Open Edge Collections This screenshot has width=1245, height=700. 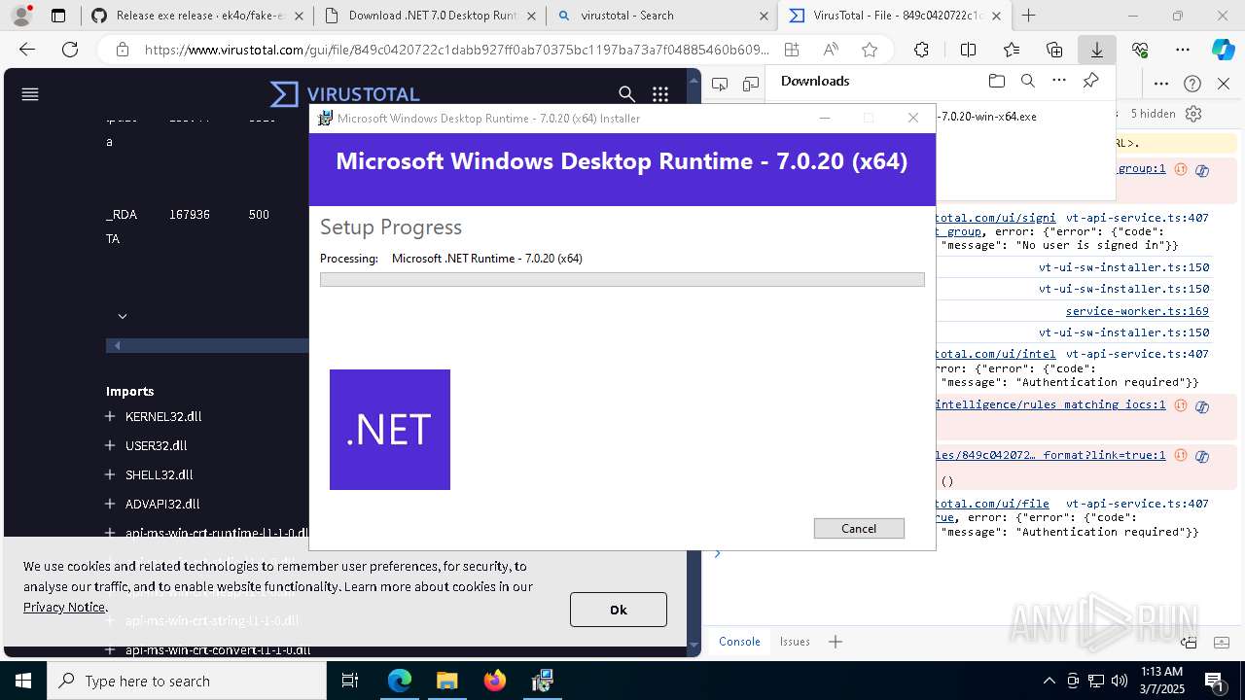click(x=1054, y=50)
